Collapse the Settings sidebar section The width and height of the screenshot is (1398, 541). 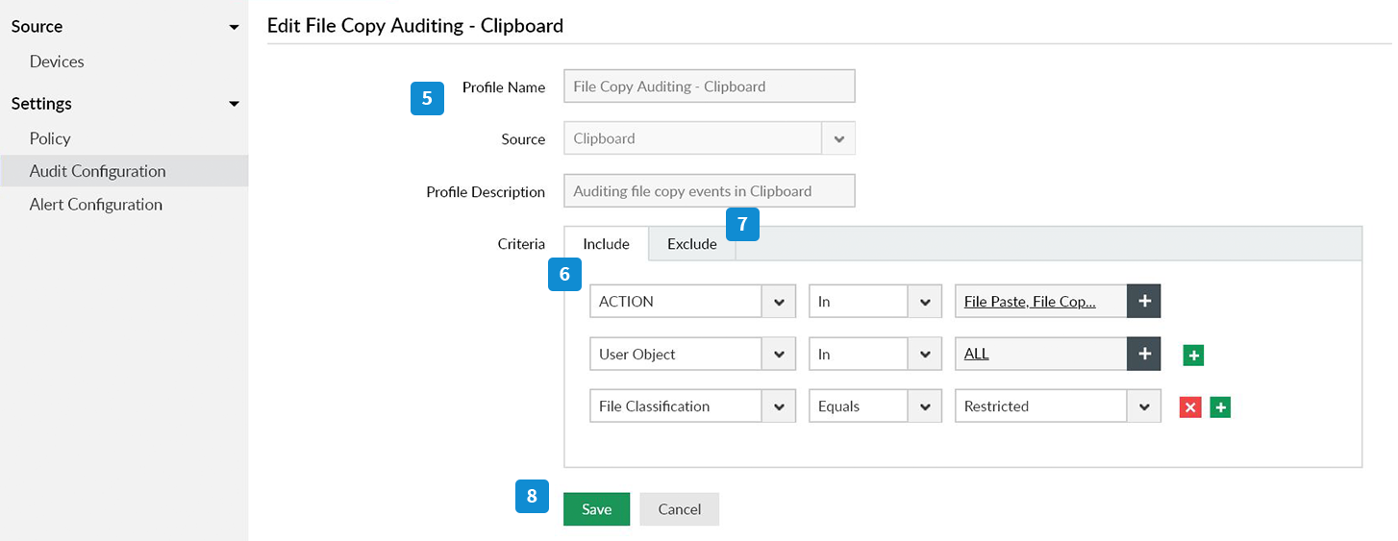tap(234, 104)
